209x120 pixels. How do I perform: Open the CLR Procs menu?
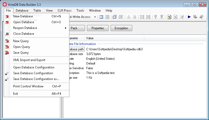[x=64, y=11]
